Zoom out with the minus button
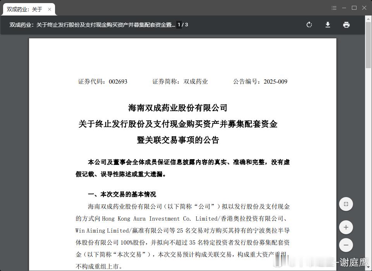Screen dimensions: 372x271 point(346,245)
